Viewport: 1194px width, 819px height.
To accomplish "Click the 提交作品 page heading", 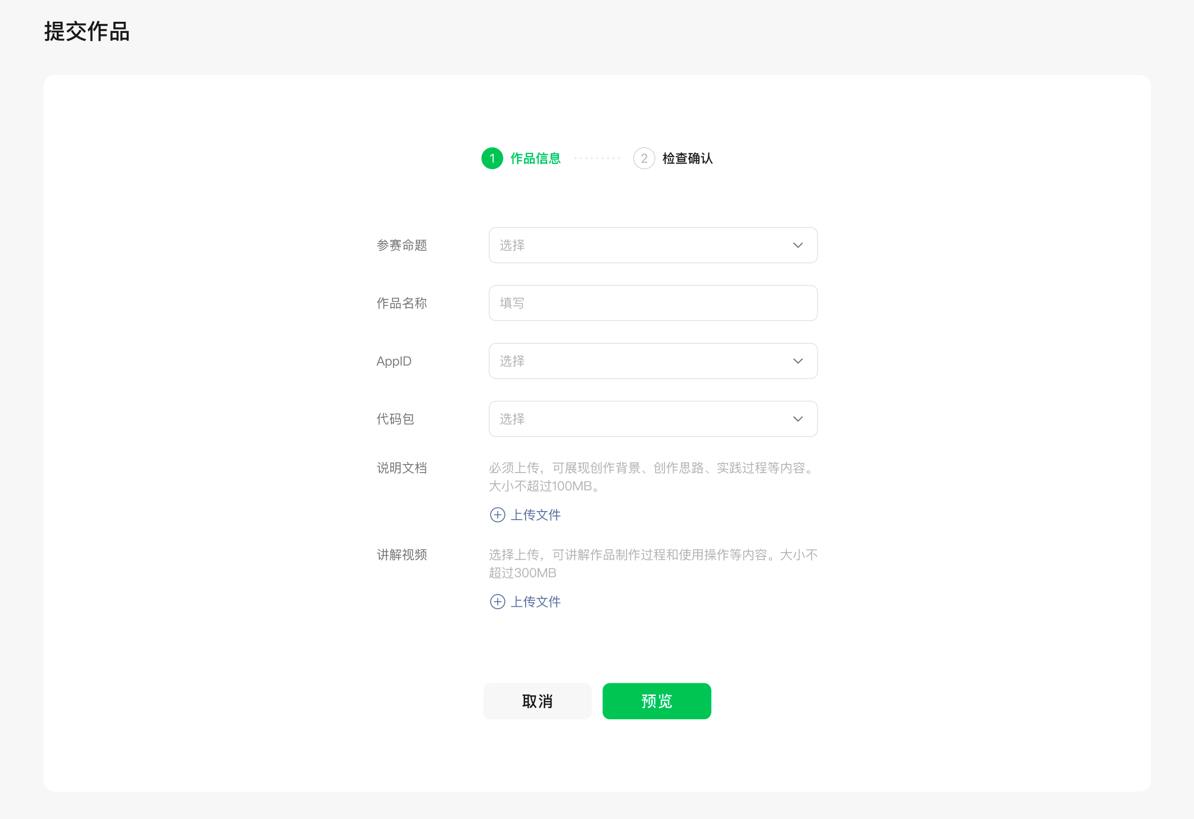I will tap(86, 31).
